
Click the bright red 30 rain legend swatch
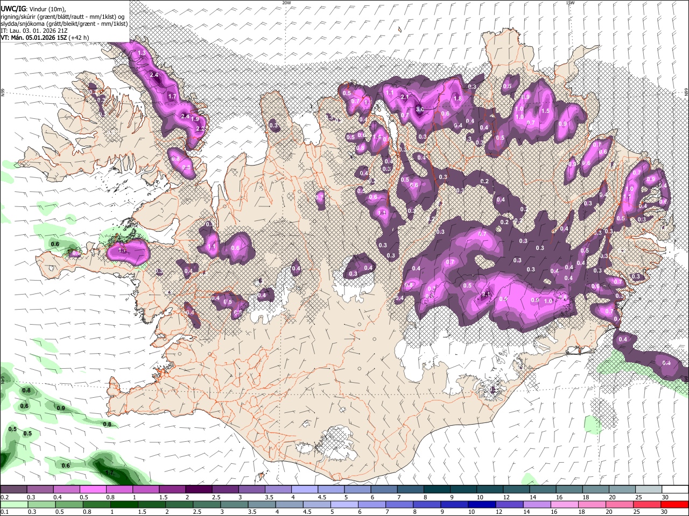click(x=674, y=504)
